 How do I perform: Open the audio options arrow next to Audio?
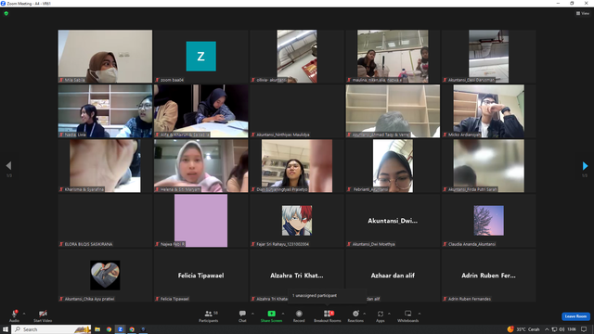[x=24, y=314]
